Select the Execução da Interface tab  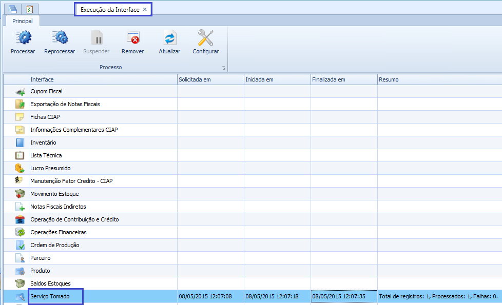tap(110, 10)
